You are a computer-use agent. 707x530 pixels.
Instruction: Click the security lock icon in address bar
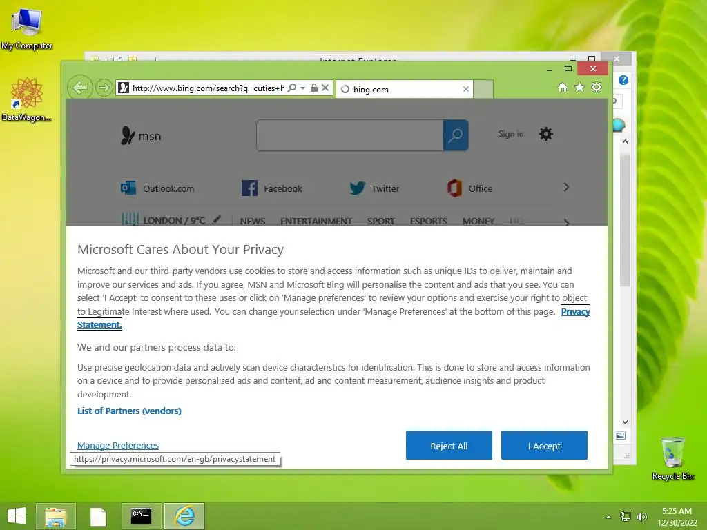(314, 88)
